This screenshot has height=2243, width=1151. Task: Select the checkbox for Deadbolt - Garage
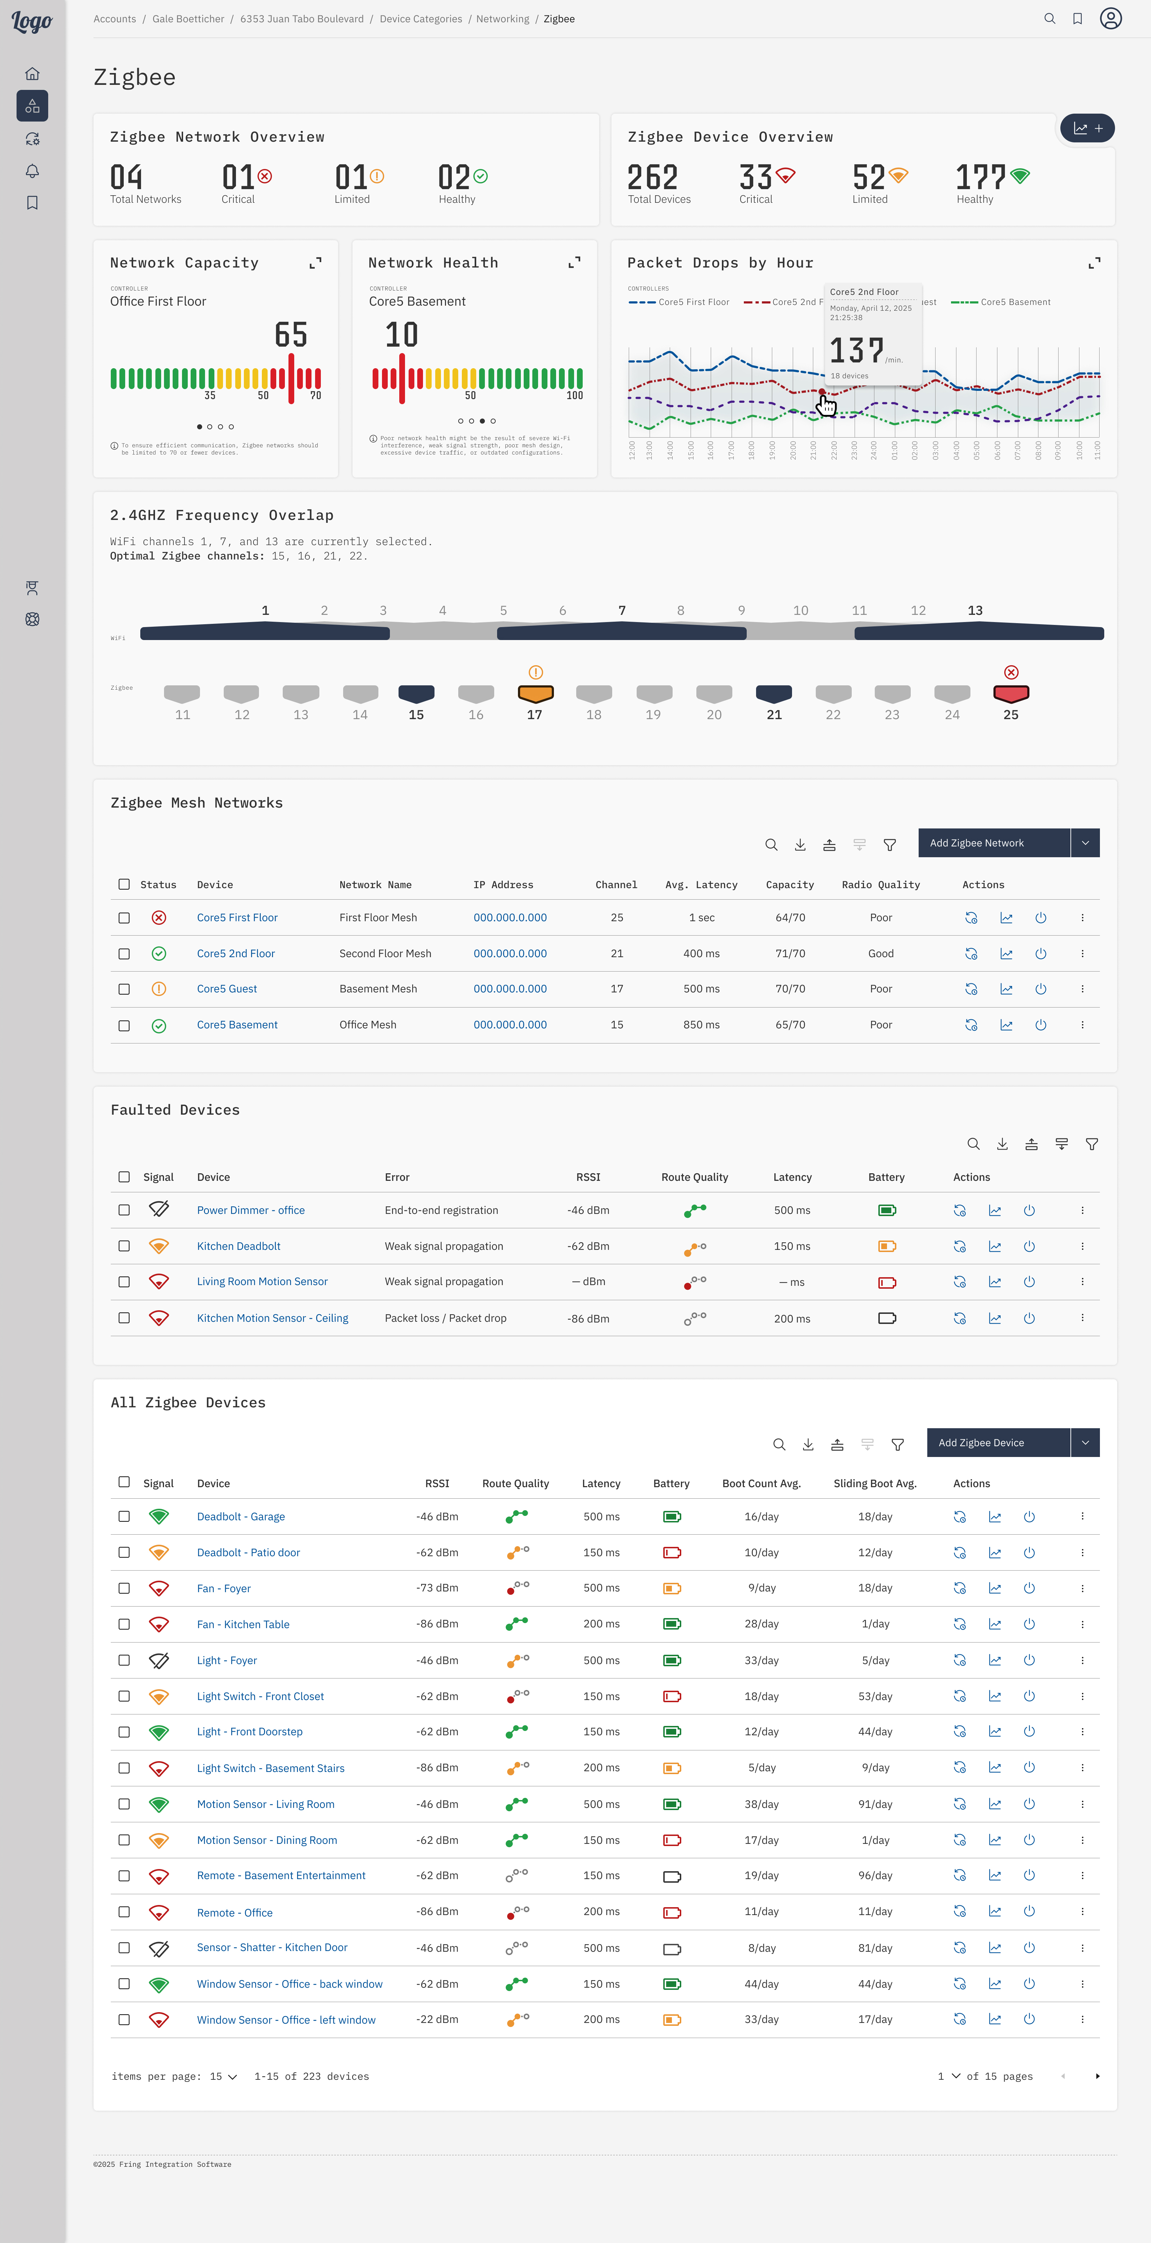tap(124, 1516)
